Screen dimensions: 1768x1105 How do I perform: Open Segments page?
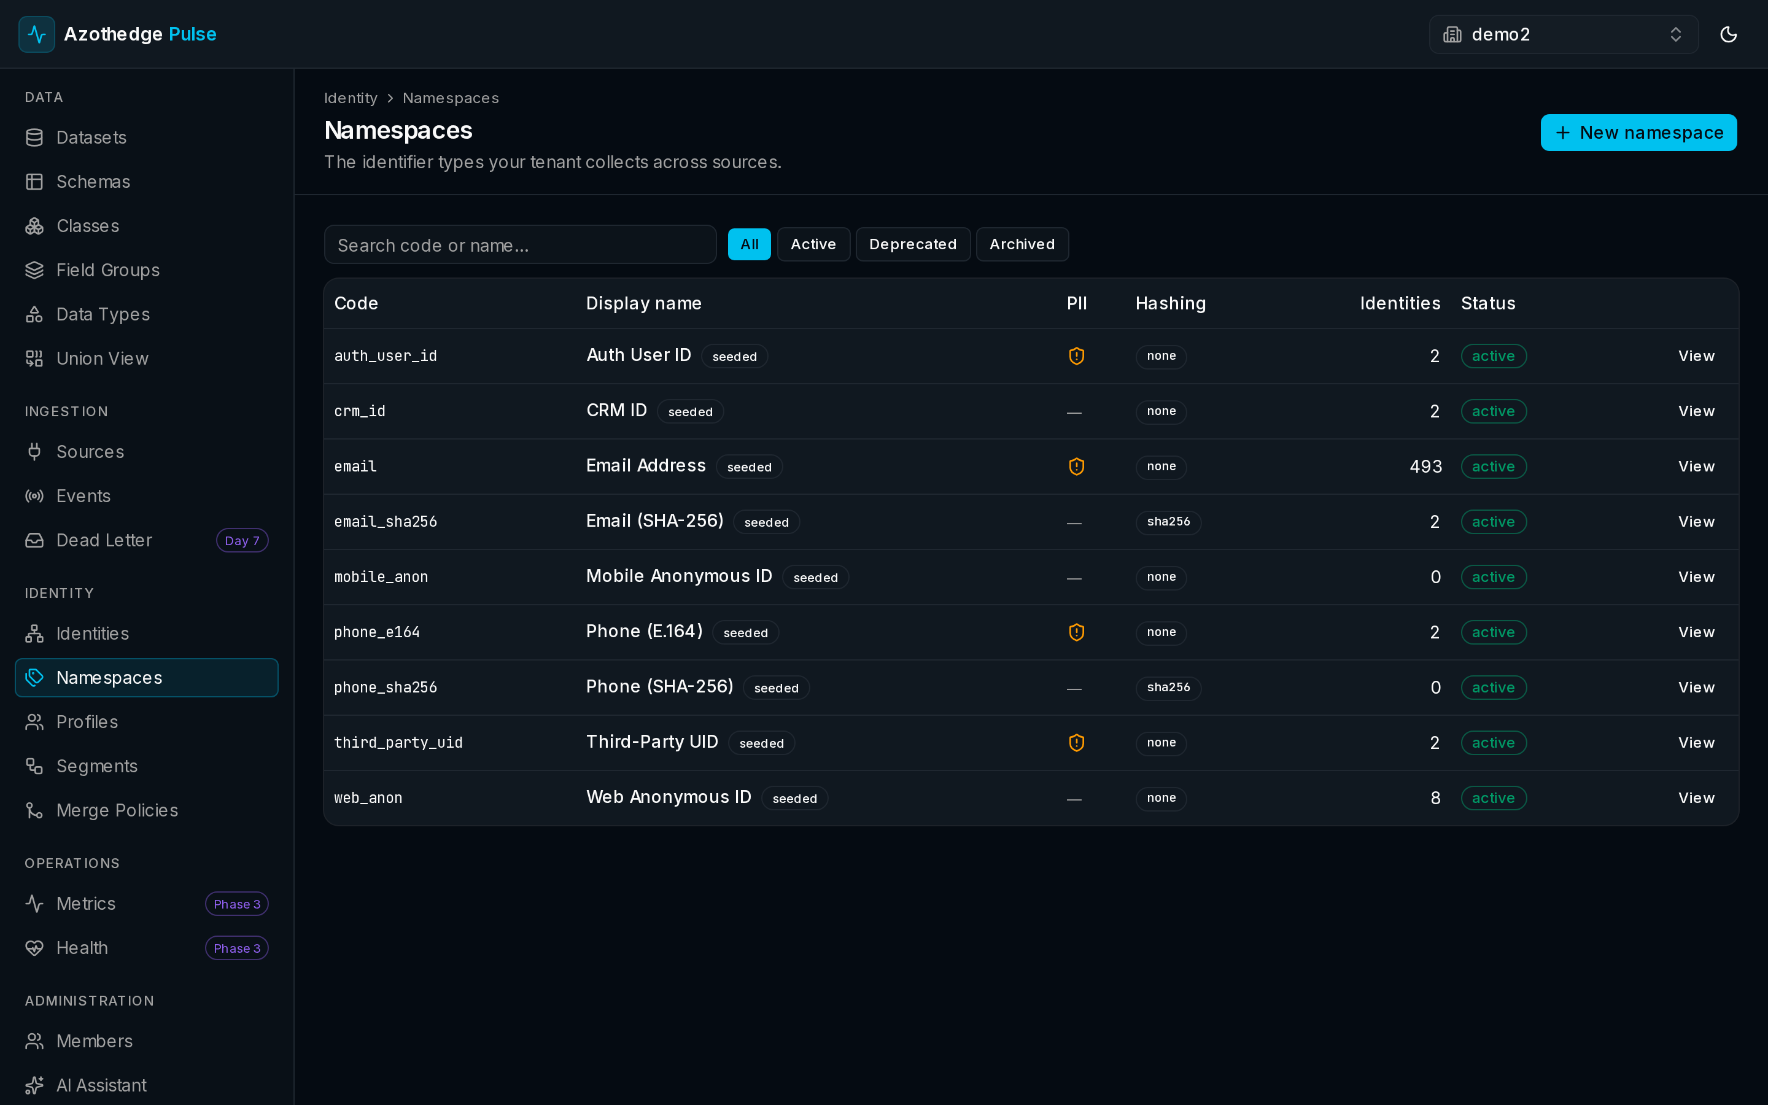point(146,766)
